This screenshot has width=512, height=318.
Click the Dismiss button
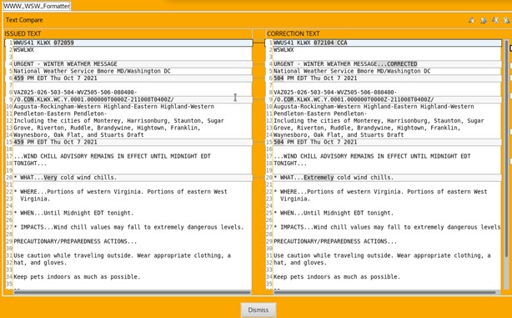259,310
